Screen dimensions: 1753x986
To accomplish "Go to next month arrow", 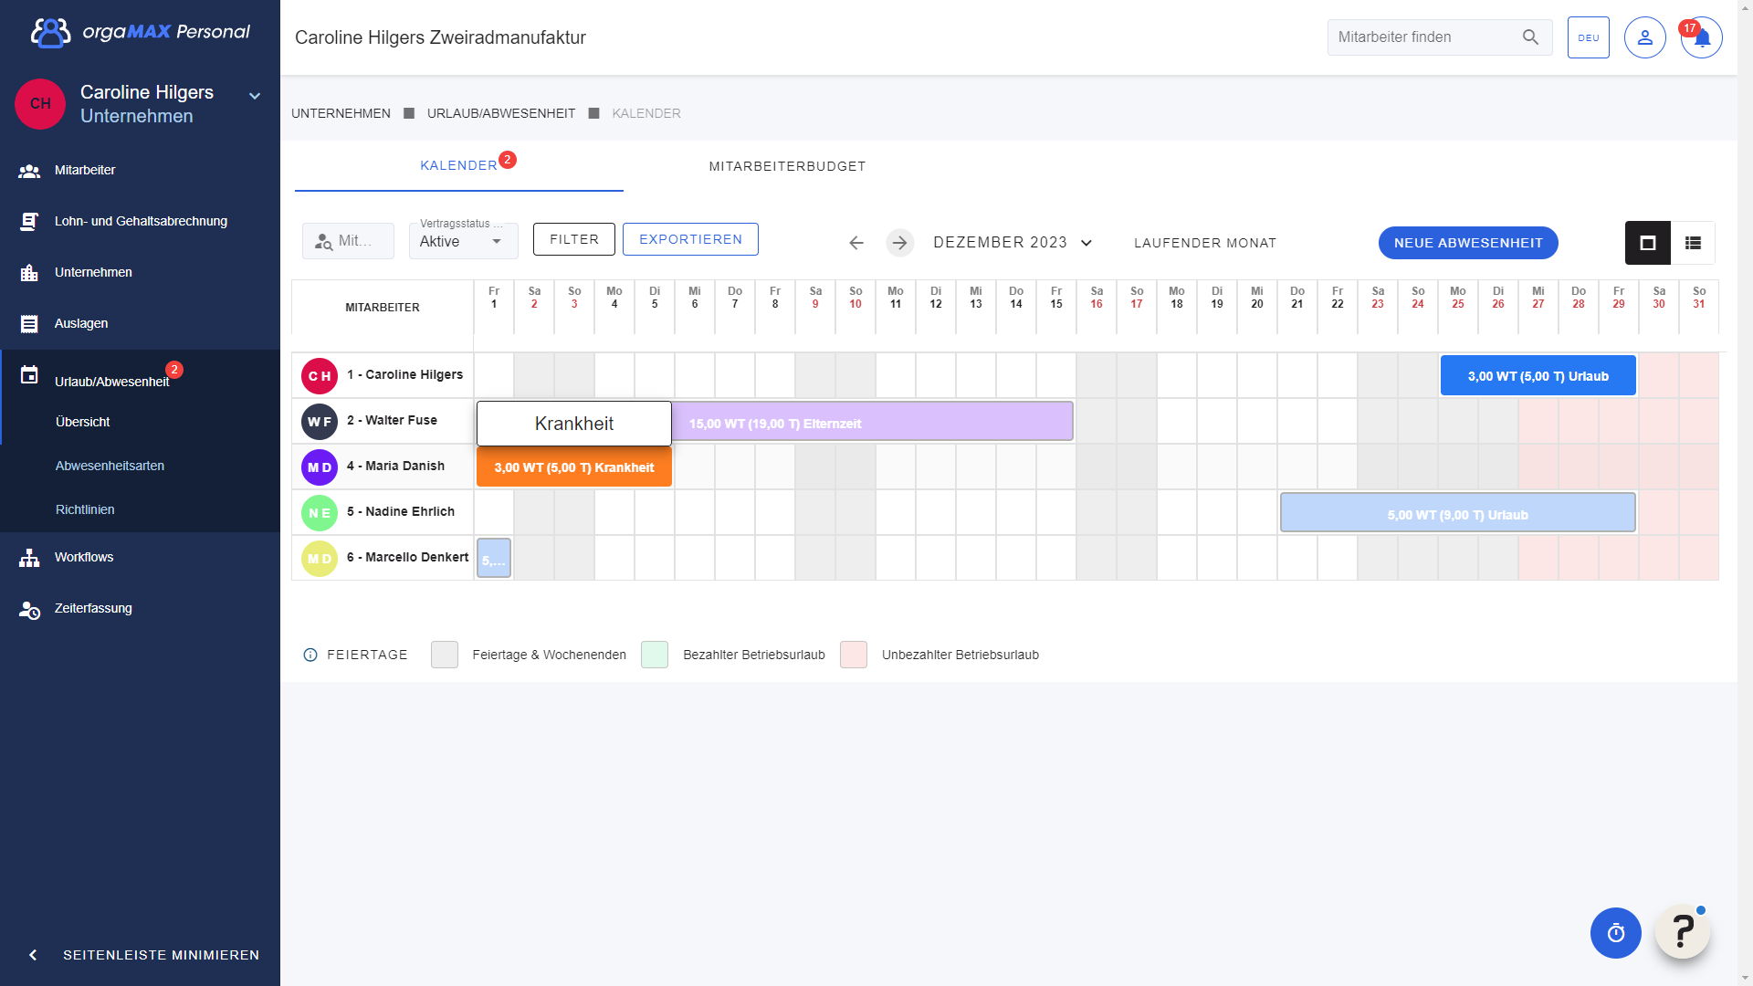I will point(899,243).
